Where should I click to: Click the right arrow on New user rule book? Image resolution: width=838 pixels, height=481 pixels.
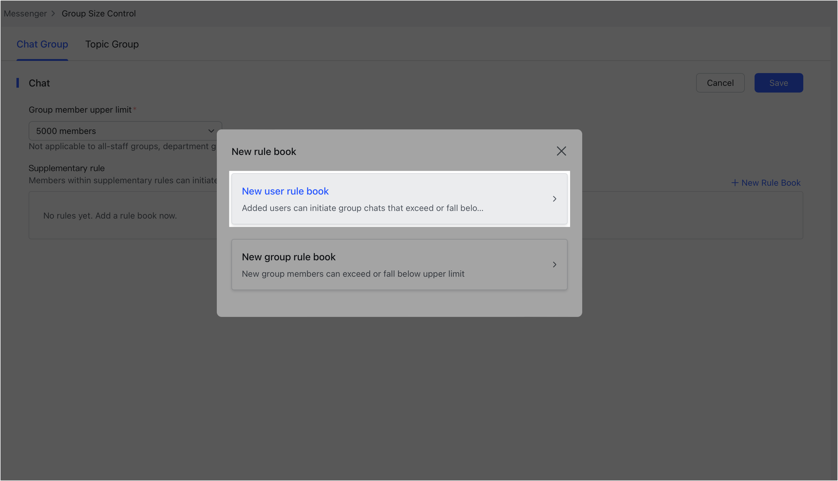[554, 198]
